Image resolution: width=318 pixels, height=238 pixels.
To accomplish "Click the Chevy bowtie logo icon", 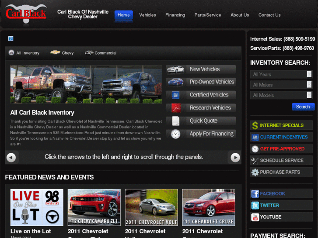I will pos(55,52).
